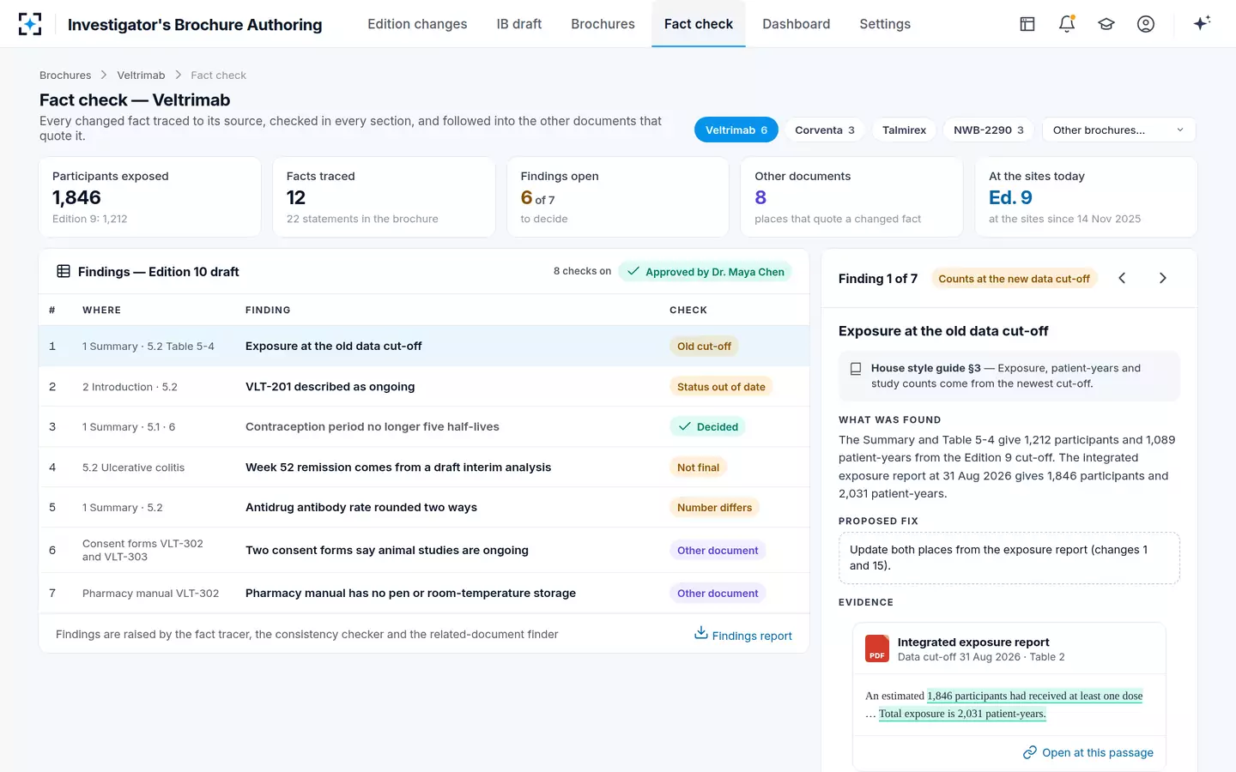The image size is (1236, 772).
Task: Click the download icon of Findings report
Action: (x=701, y=633)
